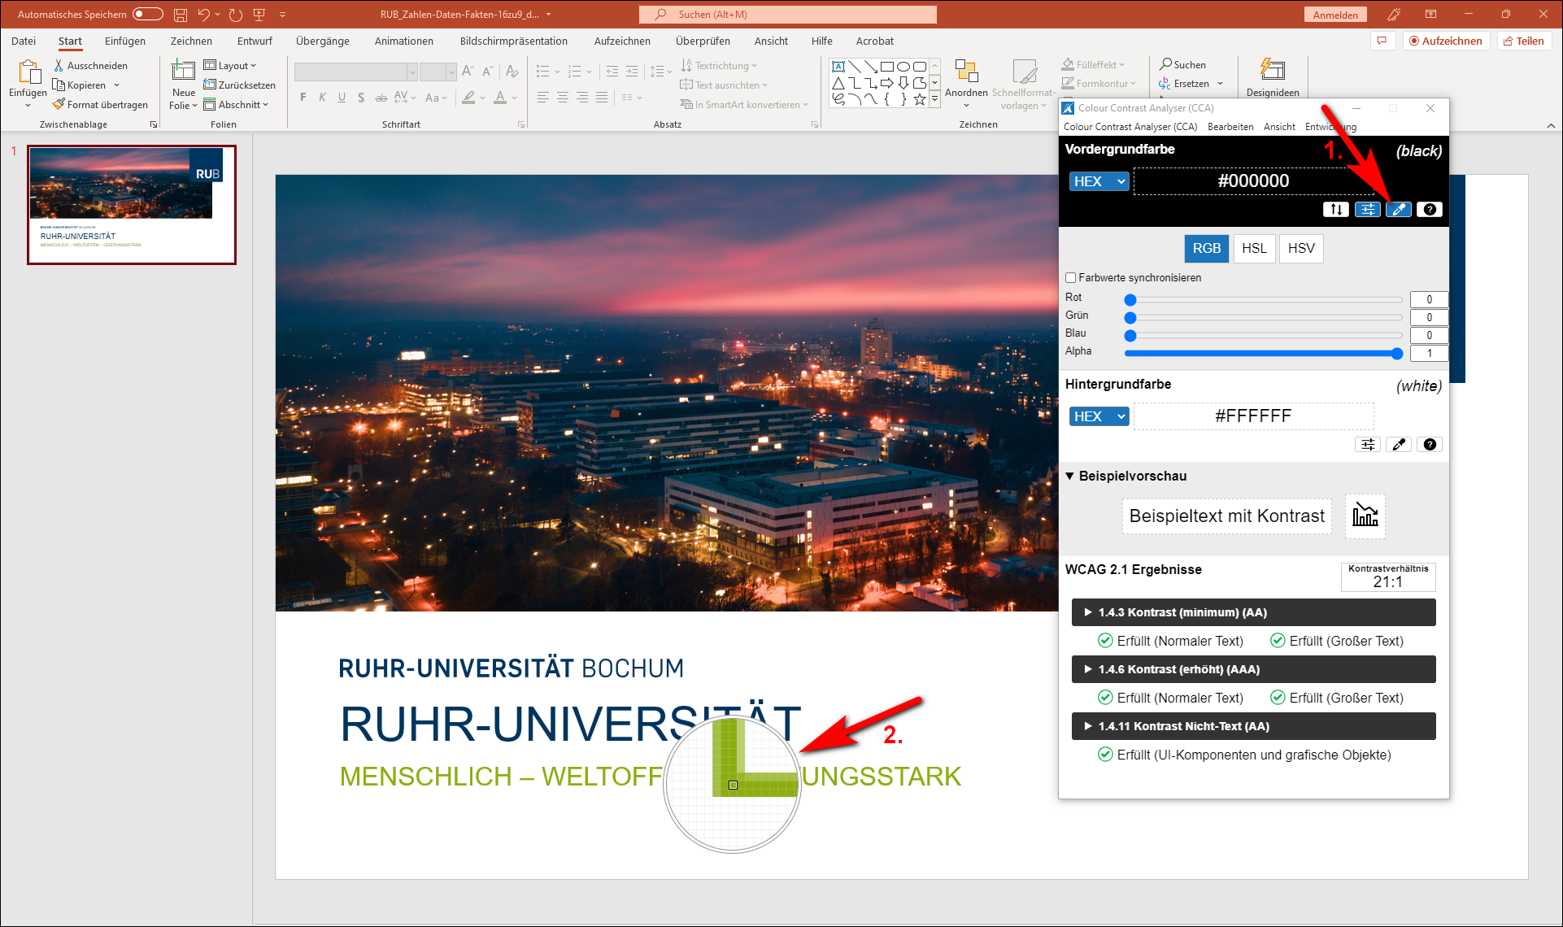
Task: Open the Bearbeiten menu in CCA
Action: click(x=1230, y=126)
